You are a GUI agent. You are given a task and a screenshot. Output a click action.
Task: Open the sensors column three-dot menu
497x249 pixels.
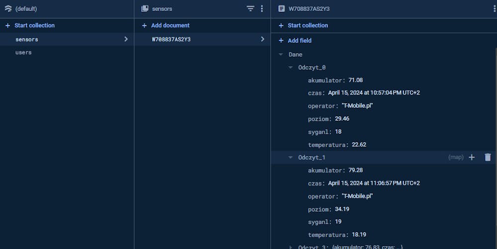(262, 8)
